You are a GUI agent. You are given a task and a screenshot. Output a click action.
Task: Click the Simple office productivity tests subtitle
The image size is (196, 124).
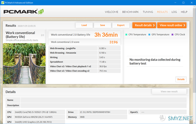(22, 40)
